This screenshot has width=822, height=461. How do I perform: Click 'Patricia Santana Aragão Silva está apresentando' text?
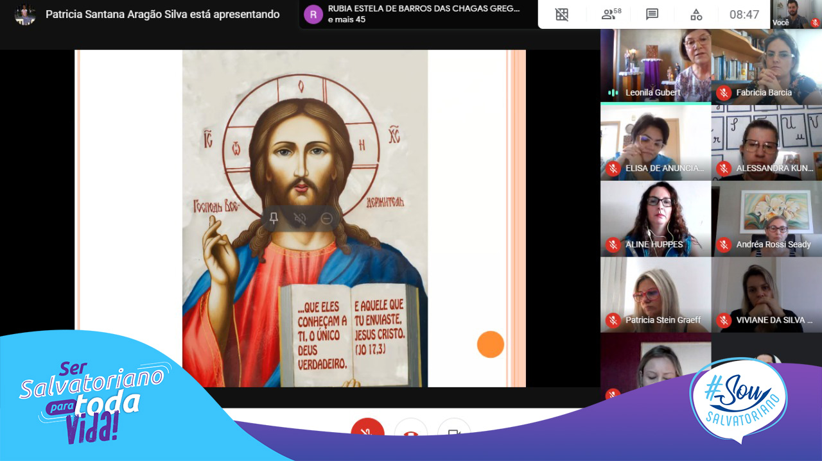162,14
